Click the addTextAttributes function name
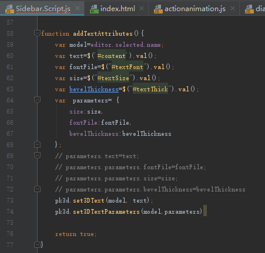The height and width of the screenshot is (253, 265). click(103, 33)
